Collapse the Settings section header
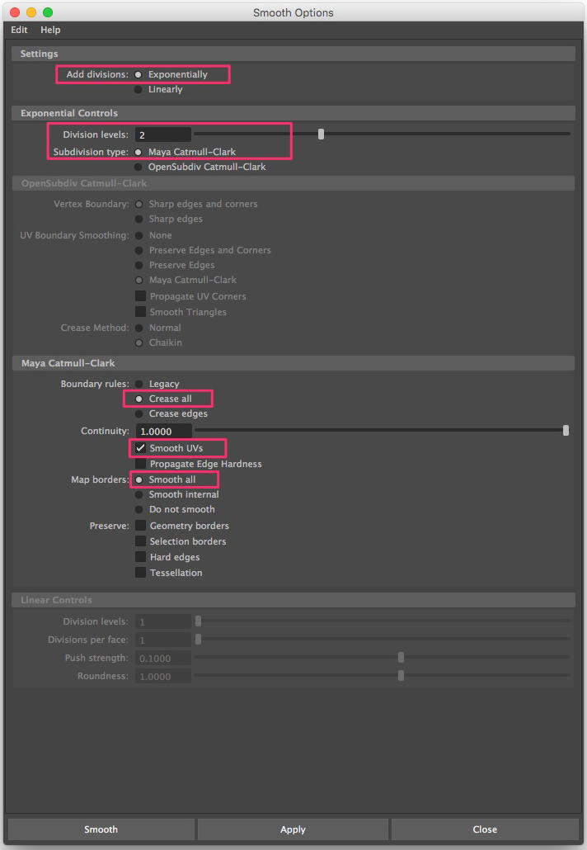Screen dimensions: 587x850 point(293,54)
